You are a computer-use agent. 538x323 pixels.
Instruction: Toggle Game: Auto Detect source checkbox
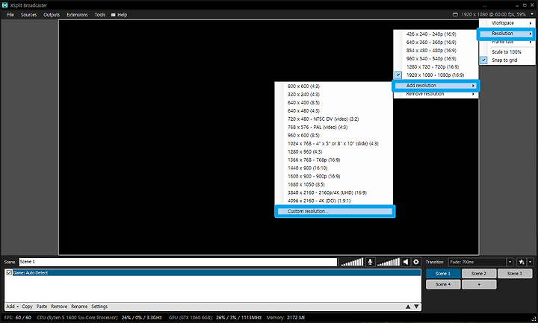point(9,273)
